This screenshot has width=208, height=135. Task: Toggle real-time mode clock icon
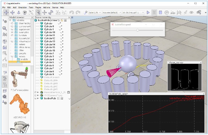coord(166,13)
